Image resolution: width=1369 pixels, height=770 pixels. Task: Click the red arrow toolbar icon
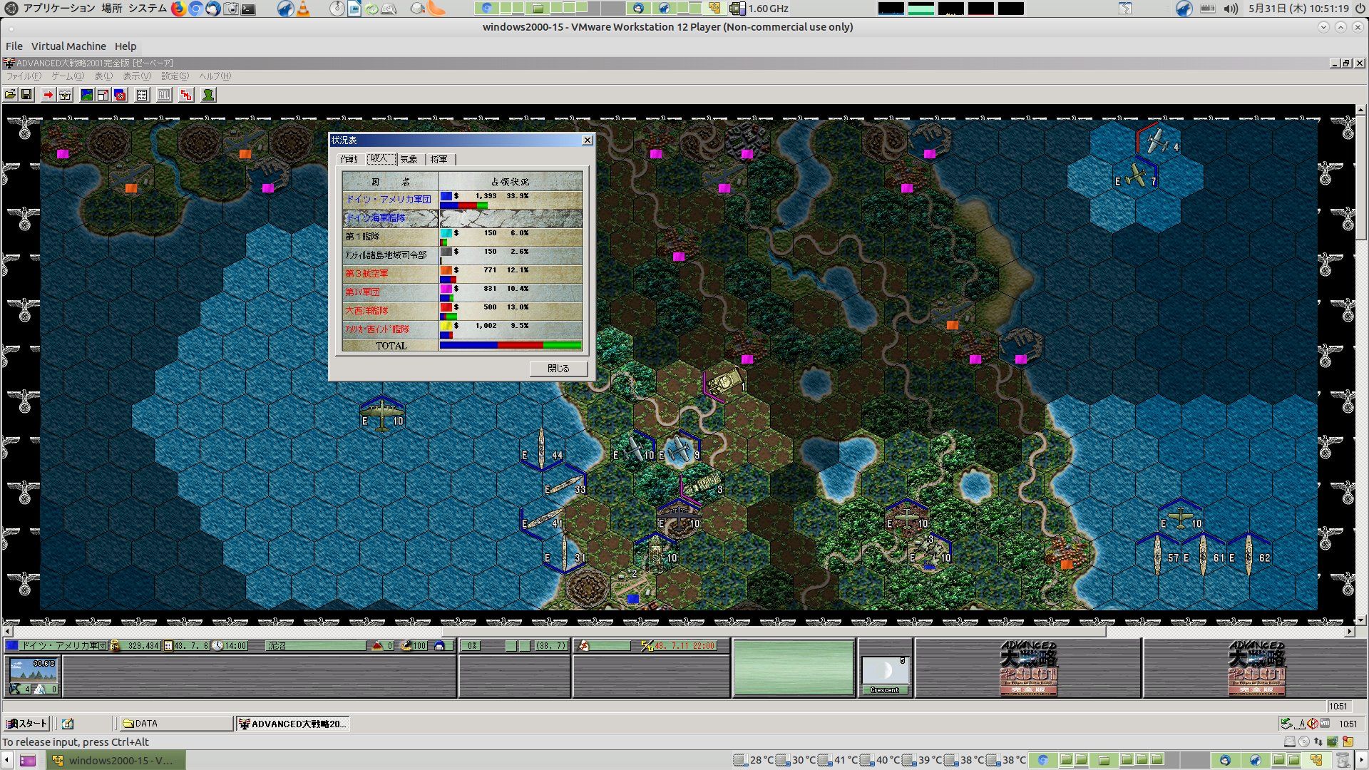point(48,95)
